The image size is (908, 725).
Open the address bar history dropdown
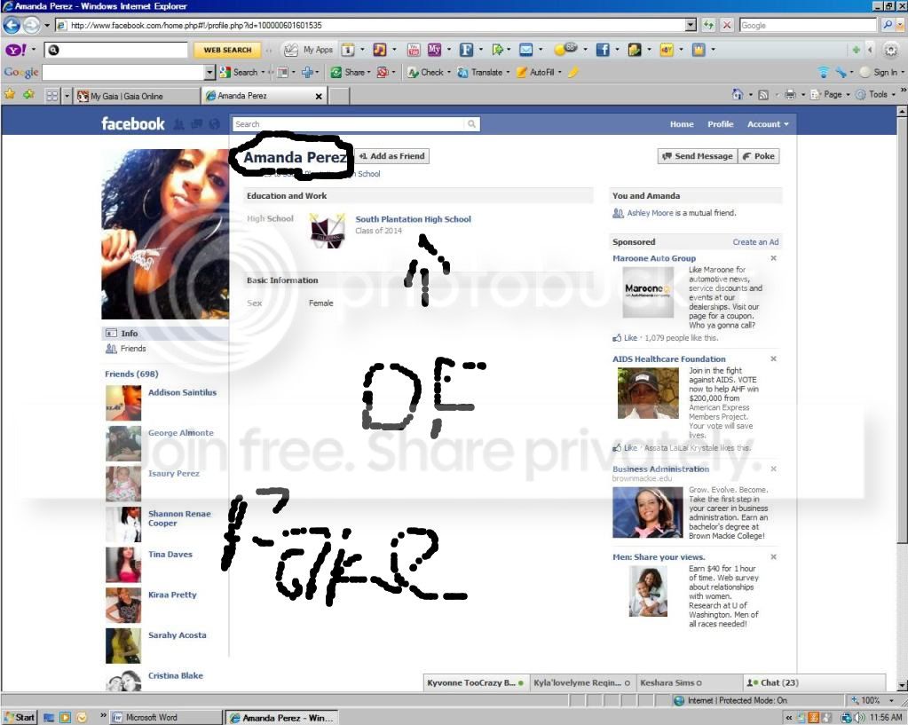(691, 25)
